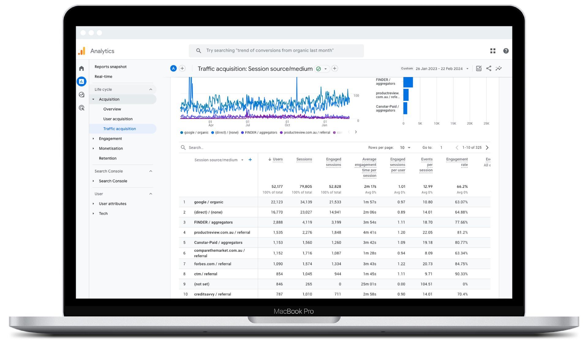Collapse the Acquisition tree item
The image size is (588, 352).
93,99
